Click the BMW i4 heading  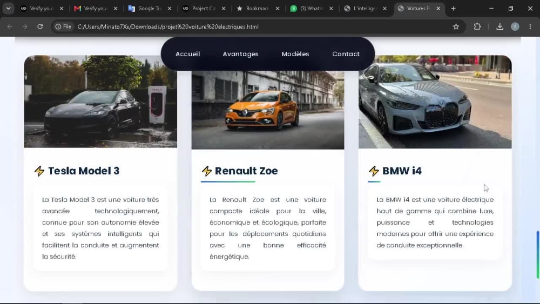402,171
